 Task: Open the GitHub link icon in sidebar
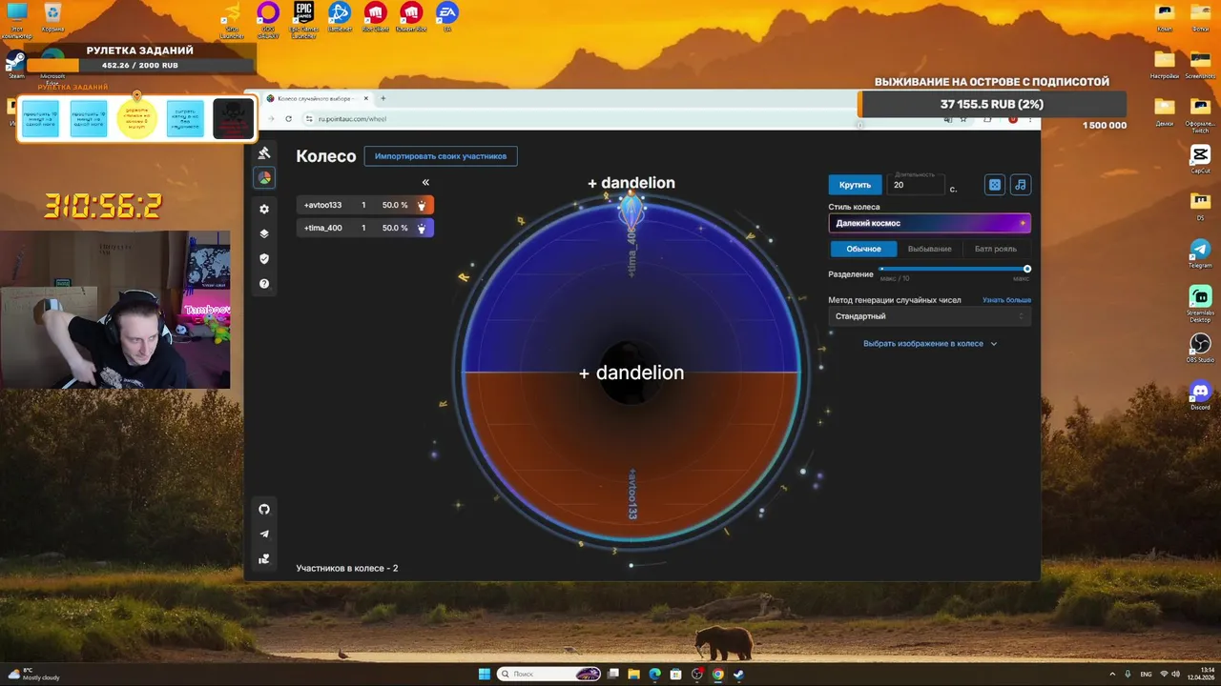click(x=264, y=509)
